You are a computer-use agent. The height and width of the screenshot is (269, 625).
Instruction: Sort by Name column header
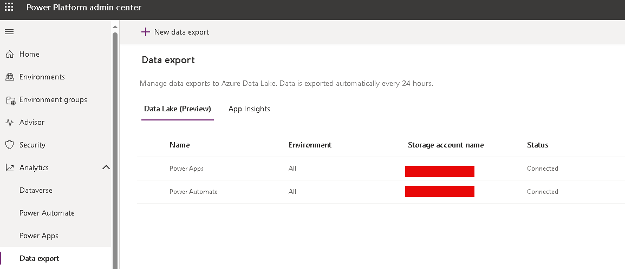(179, 145)
